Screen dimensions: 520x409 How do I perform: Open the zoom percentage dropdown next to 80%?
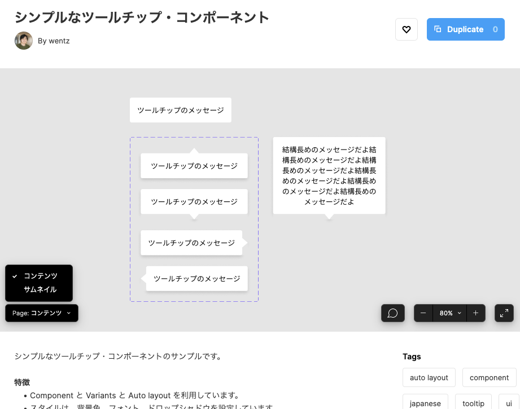pyautogui.click(x=459, y=313)
